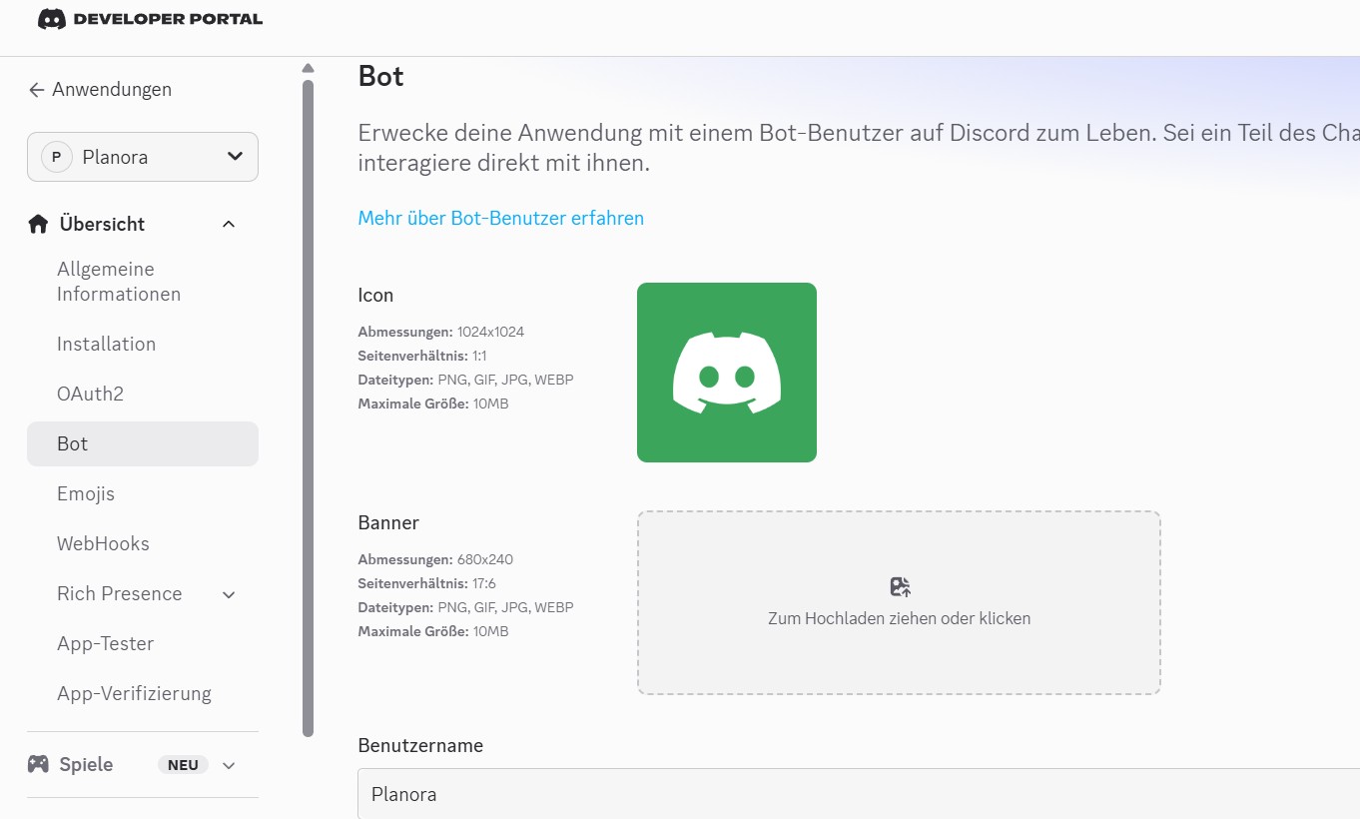
Task: Click the banner Abmessungen 680x240 text
Action: coord(435,559)
